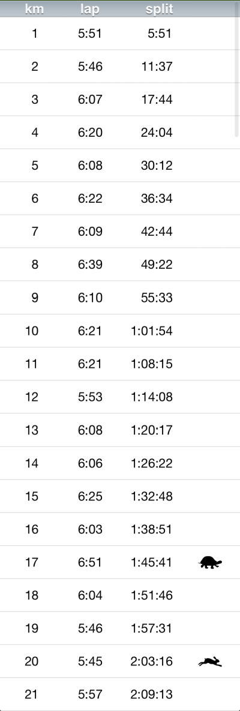
Task: Select the km 12 row with lap 5:53
Action: [x=120, y=397]
